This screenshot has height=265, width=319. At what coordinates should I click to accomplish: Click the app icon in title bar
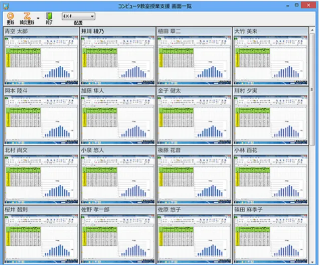pyautogui.click(x=6, y=7)
